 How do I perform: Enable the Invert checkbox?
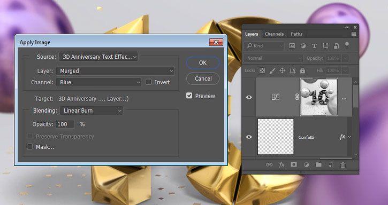(148, 82)
